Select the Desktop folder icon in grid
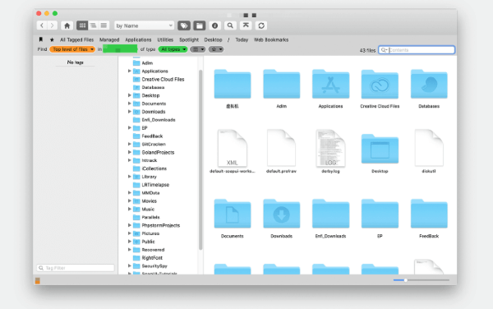 tap(380, 149)
